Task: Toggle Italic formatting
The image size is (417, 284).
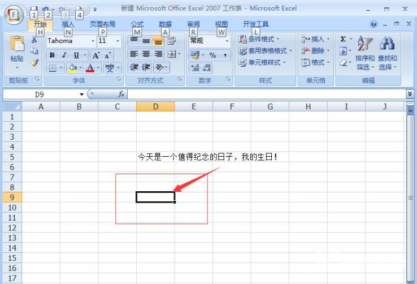Action: 64,55
